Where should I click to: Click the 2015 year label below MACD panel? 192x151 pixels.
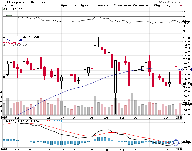[4, 149]
